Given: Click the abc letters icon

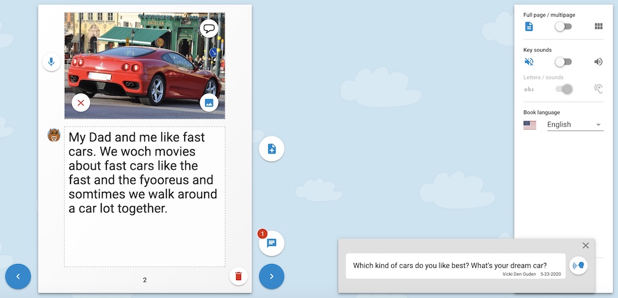Looking at the screenshot, I should click(529, 89).
